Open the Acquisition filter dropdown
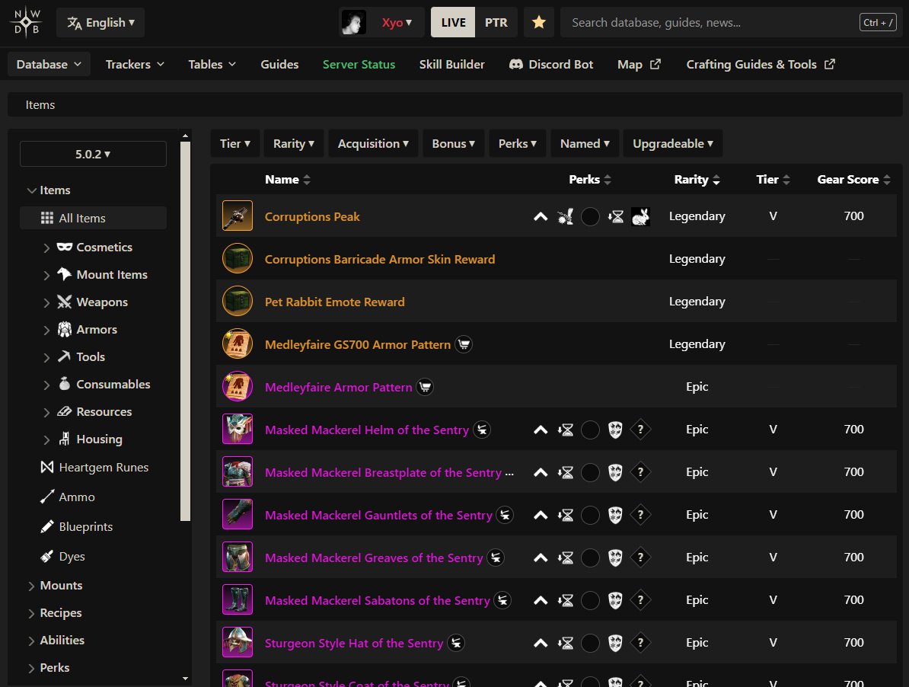Viewport: 909px width, 687px height. (373, 143)
